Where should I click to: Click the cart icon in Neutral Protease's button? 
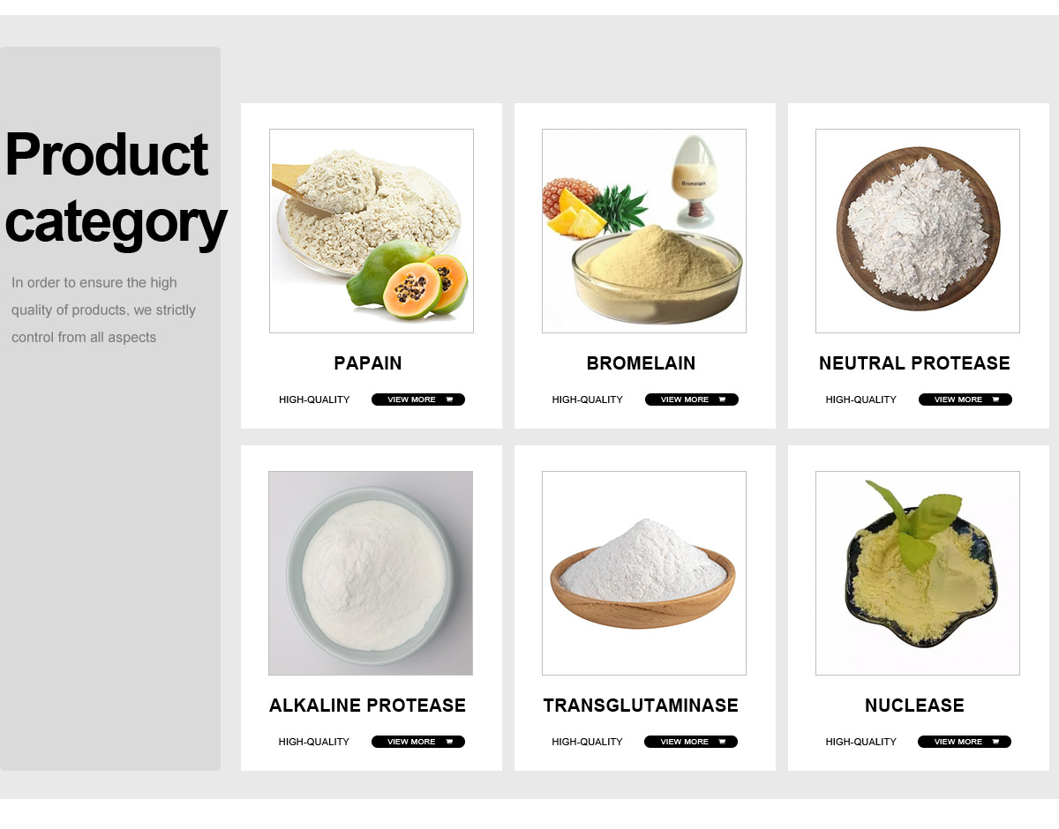tap(995, 400)
